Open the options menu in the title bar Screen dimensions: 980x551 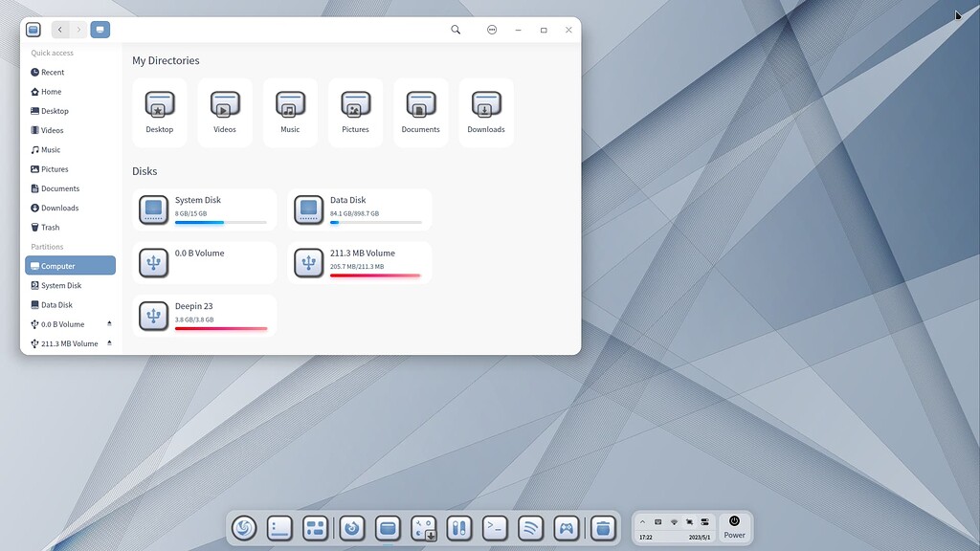click(x=492, y=30)
